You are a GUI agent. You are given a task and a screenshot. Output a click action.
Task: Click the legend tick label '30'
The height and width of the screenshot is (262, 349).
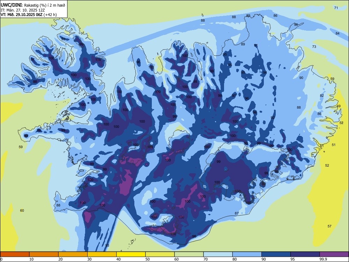point(89,259)
